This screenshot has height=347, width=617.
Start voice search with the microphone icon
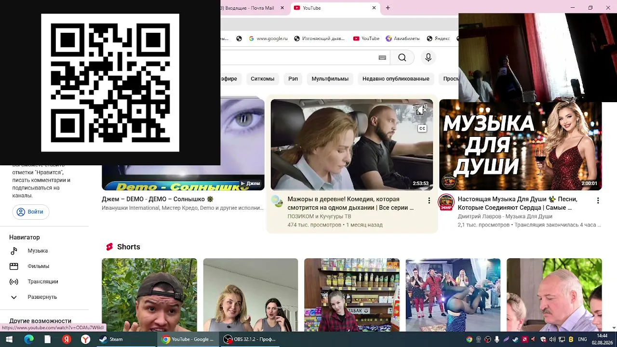(x=428, y=58)
